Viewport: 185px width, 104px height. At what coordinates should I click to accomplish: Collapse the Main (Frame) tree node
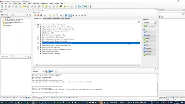point(36,25)
